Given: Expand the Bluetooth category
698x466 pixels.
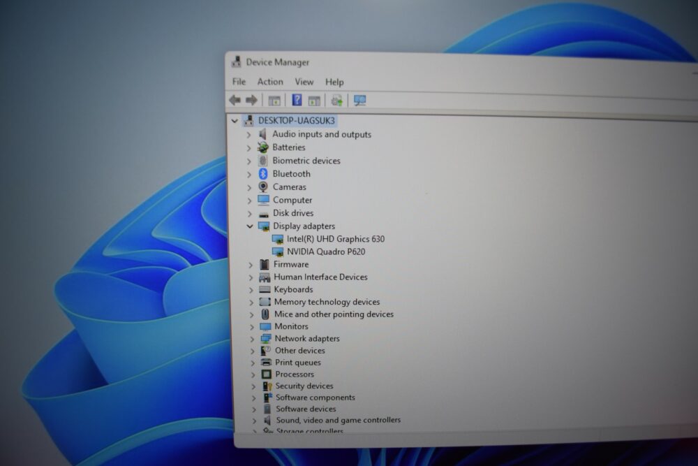Looking at the screenshot, I should [x=249, y=174].
